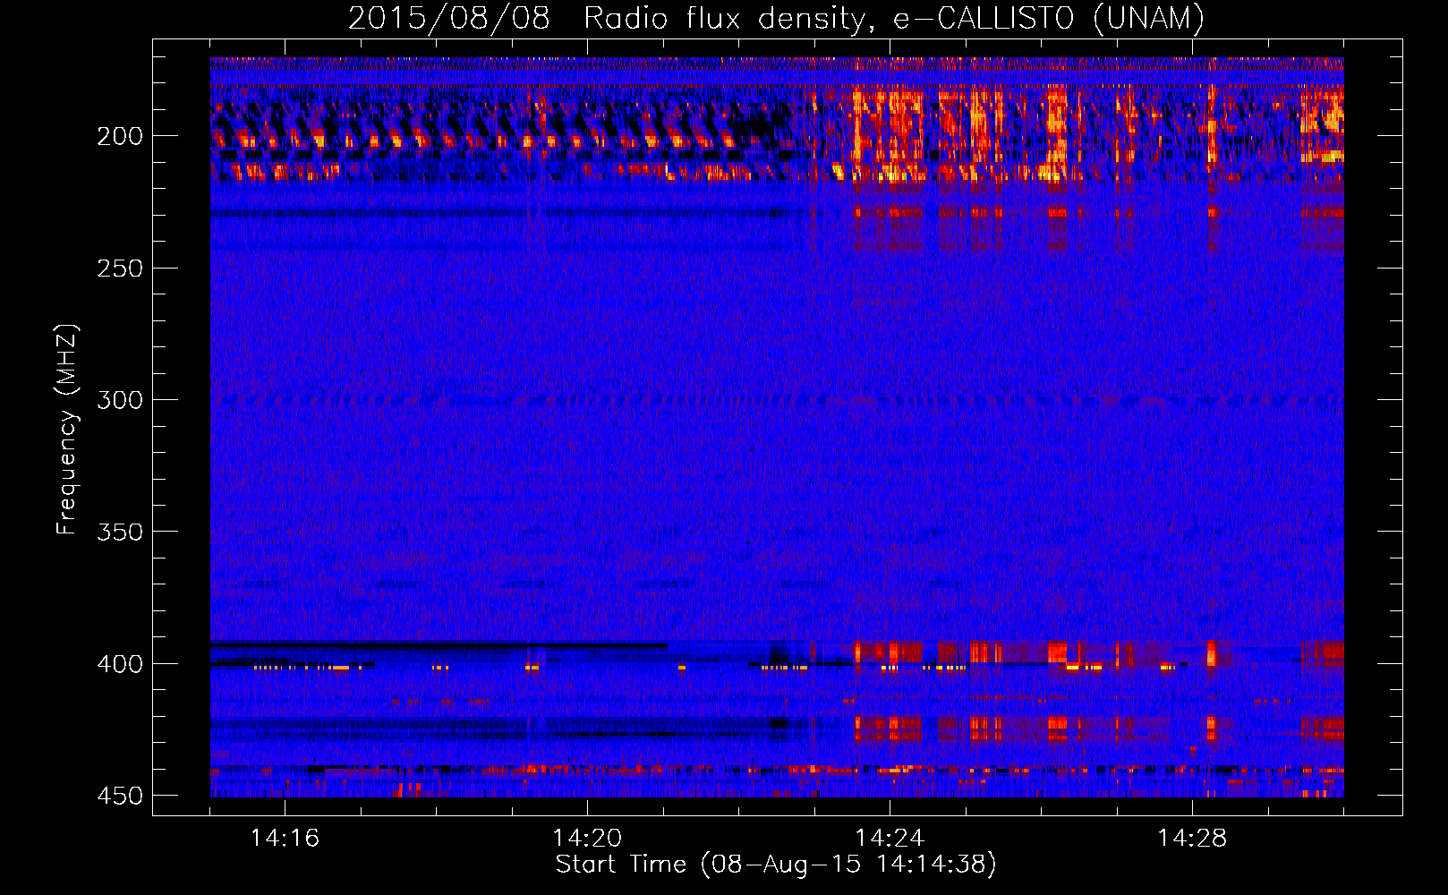Viewport: 1448px width, 895px height.
Task: Click the Start Time axis caption
Action: pos(776,865)
